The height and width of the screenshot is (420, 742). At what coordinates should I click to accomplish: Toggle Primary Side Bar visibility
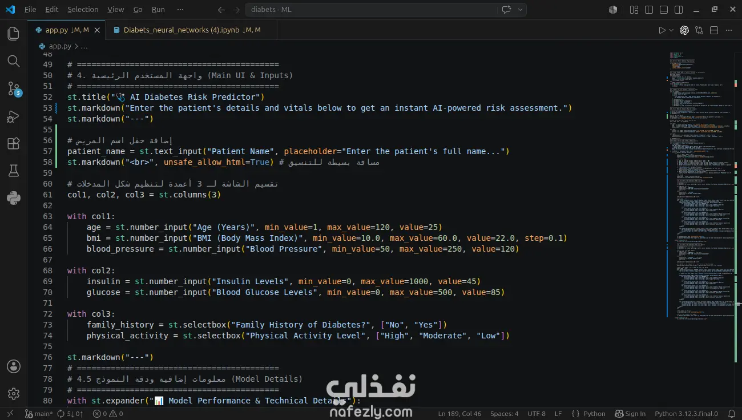(649, 10)
